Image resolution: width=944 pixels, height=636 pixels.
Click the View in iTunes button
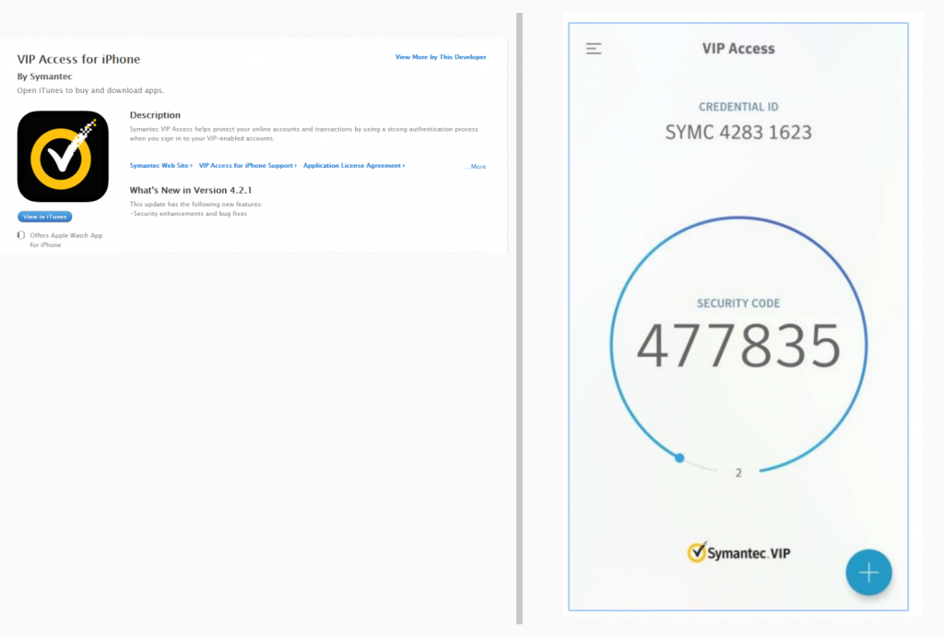[44, 217]
